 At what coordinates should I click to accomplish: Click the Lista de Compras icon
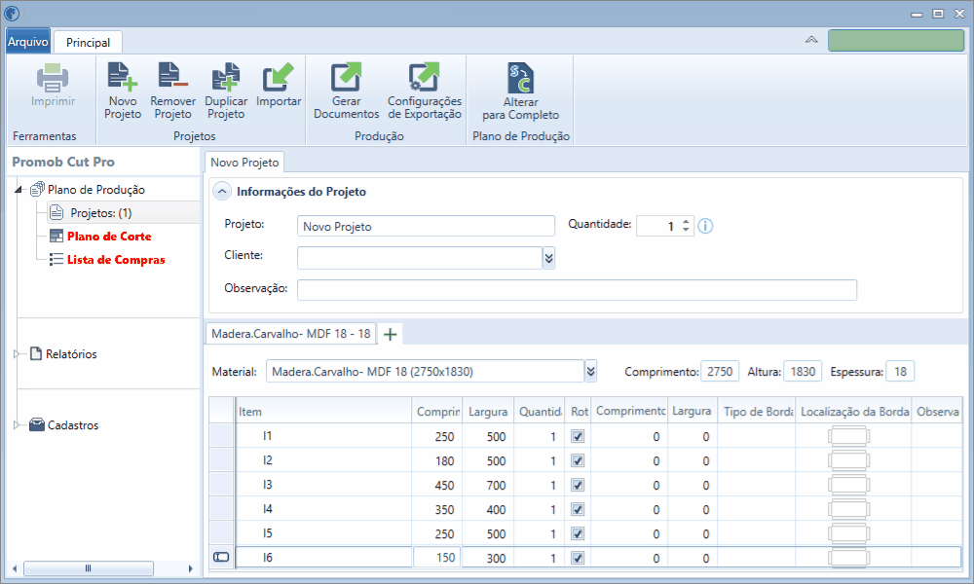click(56, 260)
